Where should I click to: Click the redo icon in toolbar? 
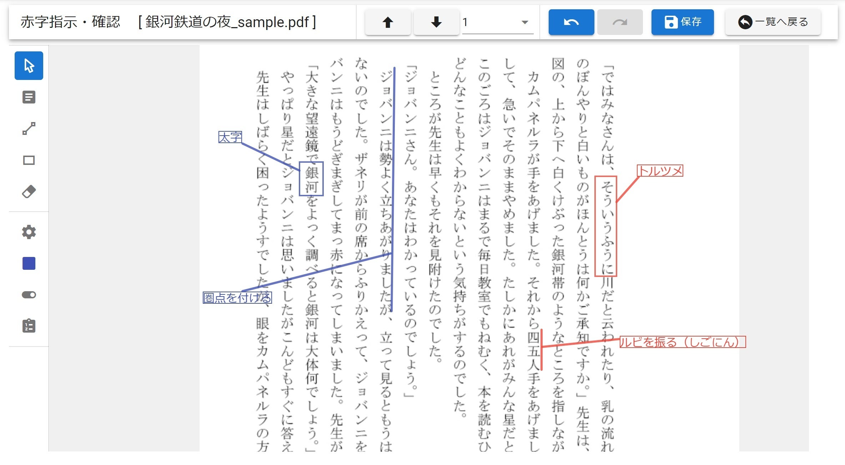[x=620, y=22]
